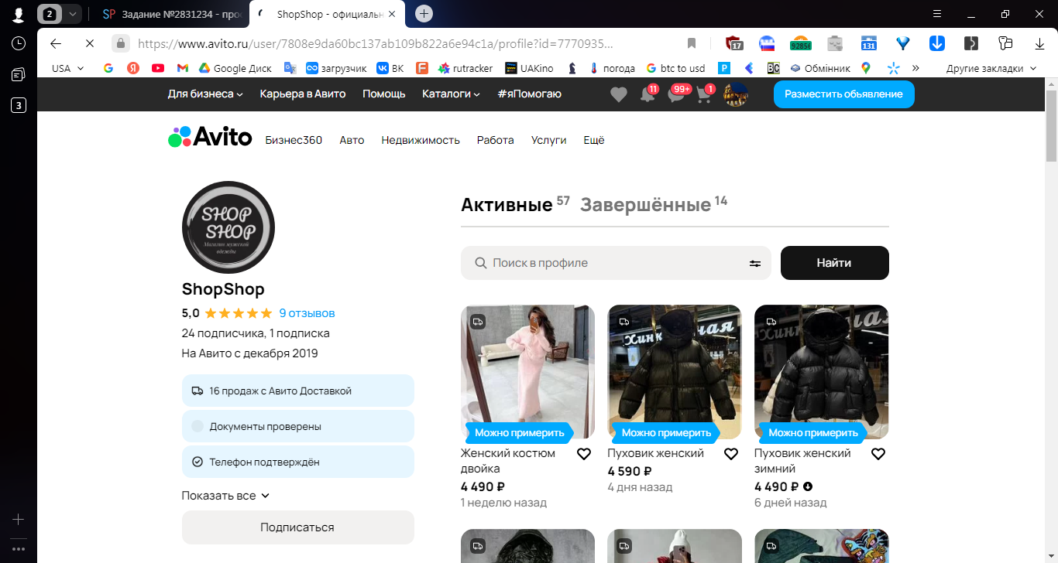Viewport: 1058px width, 563px height.
Task: Open browser hamburger menu
Action: (937, 14)
